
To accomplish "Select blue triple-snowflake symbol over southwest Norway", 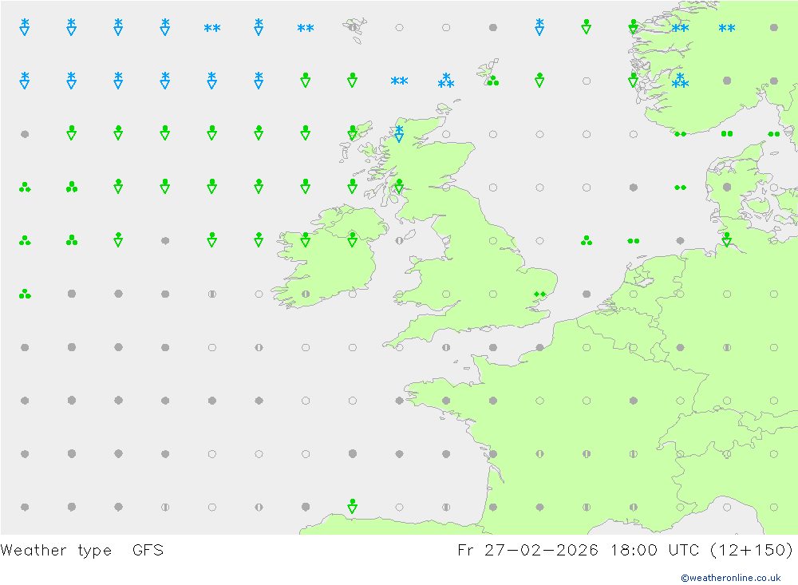I will coord(680,81).
